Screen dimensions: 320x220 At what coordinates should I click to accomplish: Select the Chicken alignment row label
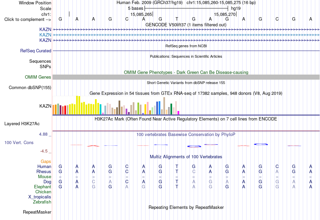pyautogui.click(x=43, y=192)
